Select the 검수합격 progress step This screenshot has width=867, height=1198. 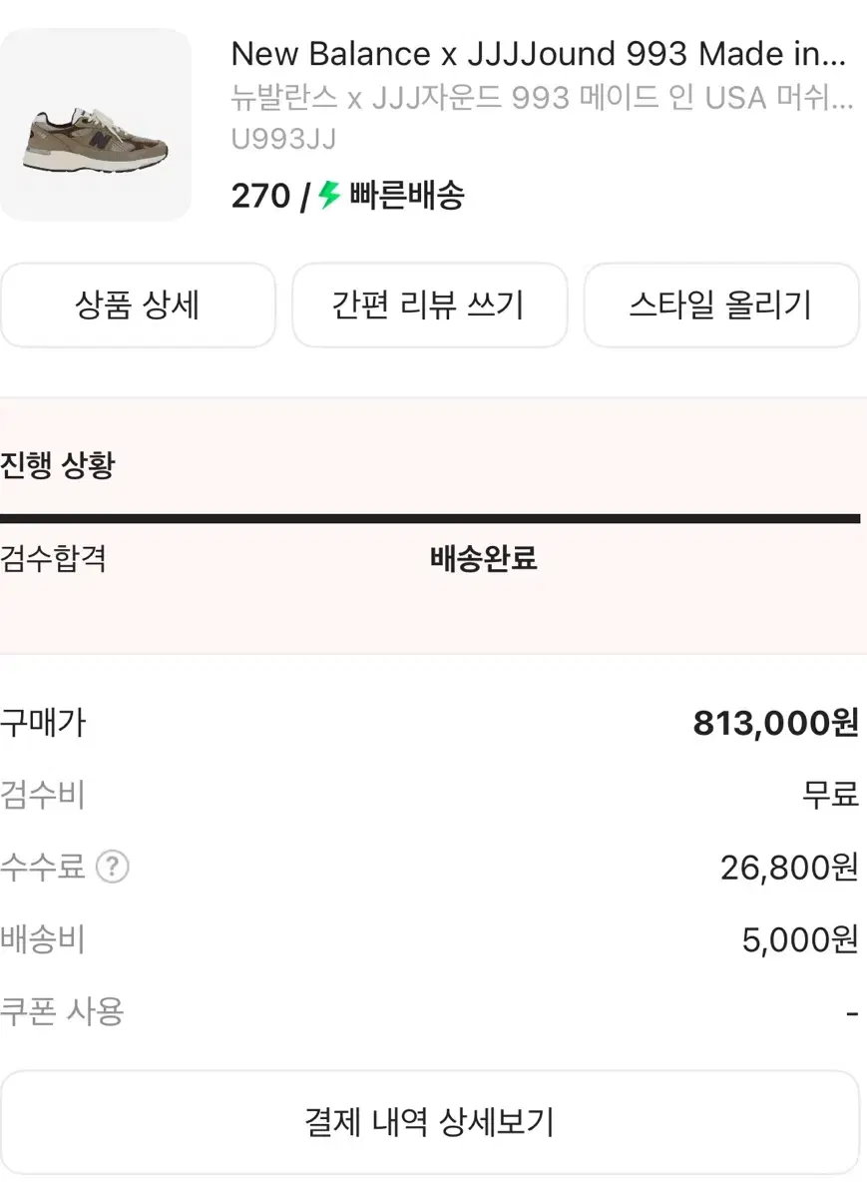(x=54, y=558)
